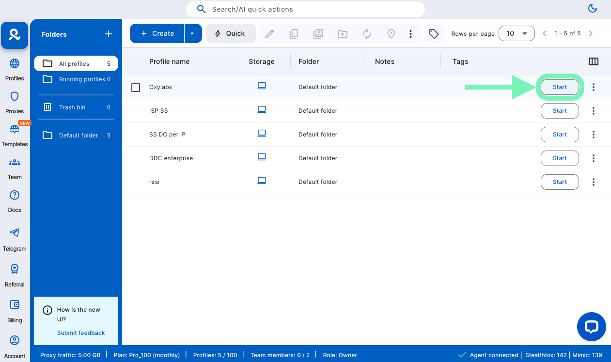Screen dimensions: 611x362
Task: Open the Proxies section in the sidebar
Action: point(15,102)
